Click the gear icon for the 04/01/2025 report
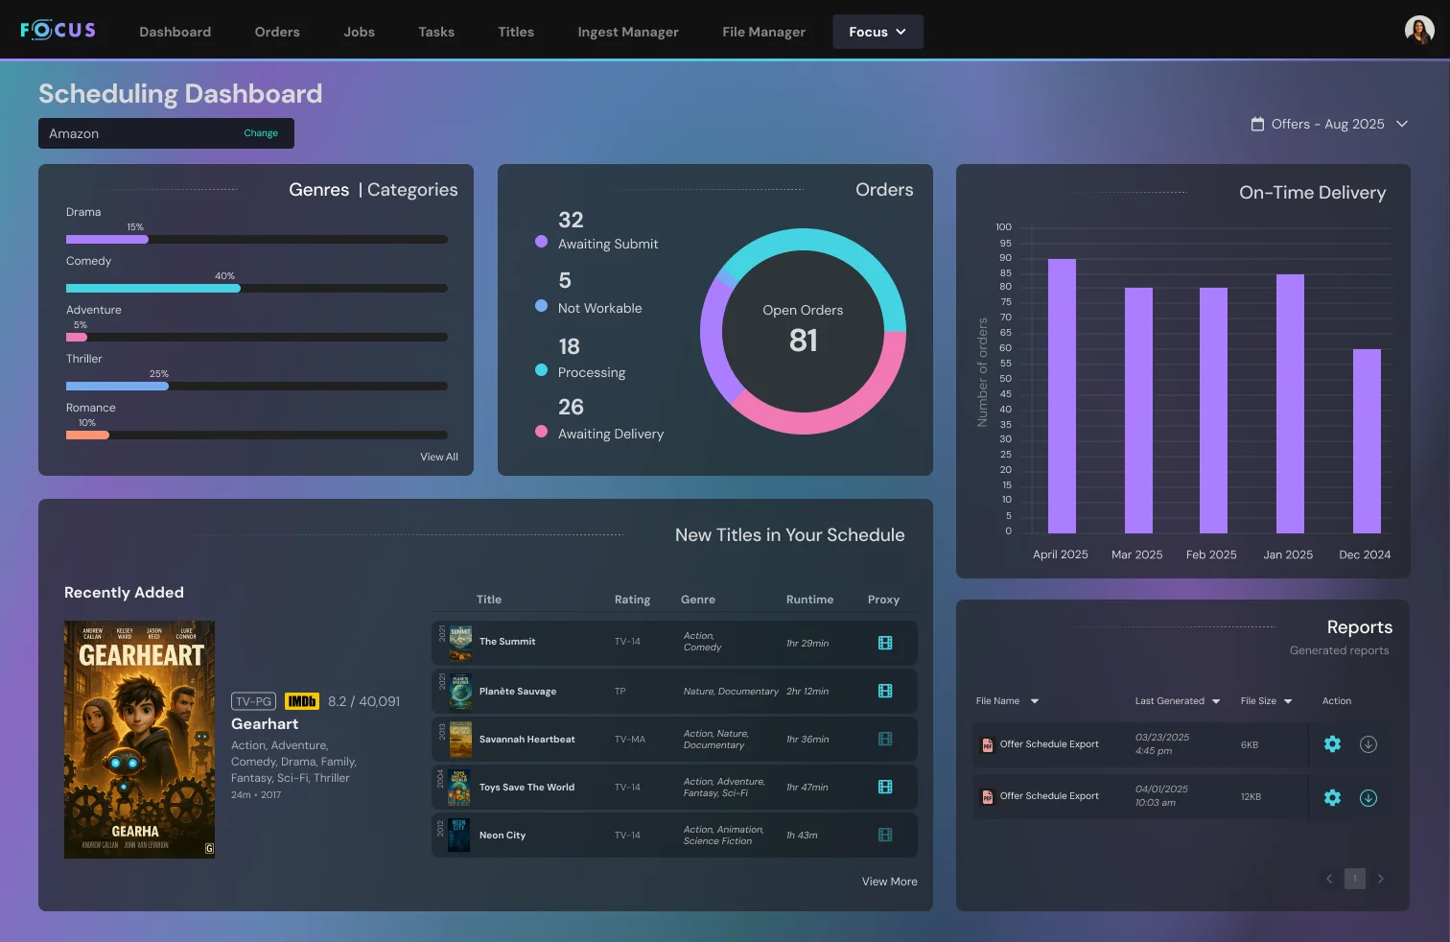 pos(1332,797)
